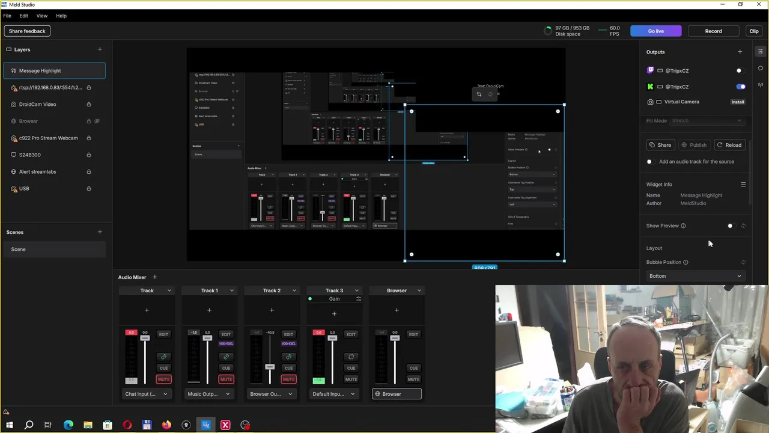Screen dimensions: 769x433
Task: Open Windows Search from the taskbar
Action: pos(28,425)
